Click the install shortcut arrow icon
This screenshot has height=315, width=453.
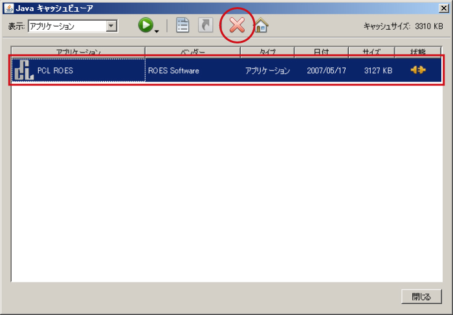coord(205,26)
